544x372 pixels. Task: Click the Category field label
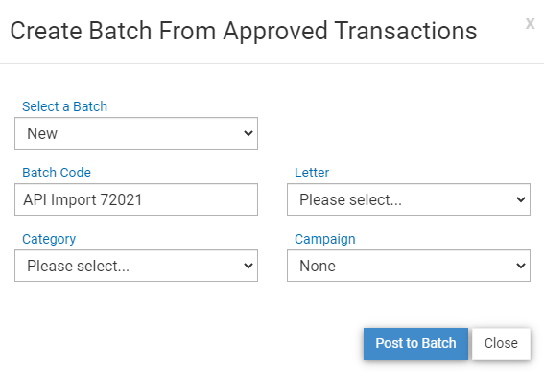49,240
